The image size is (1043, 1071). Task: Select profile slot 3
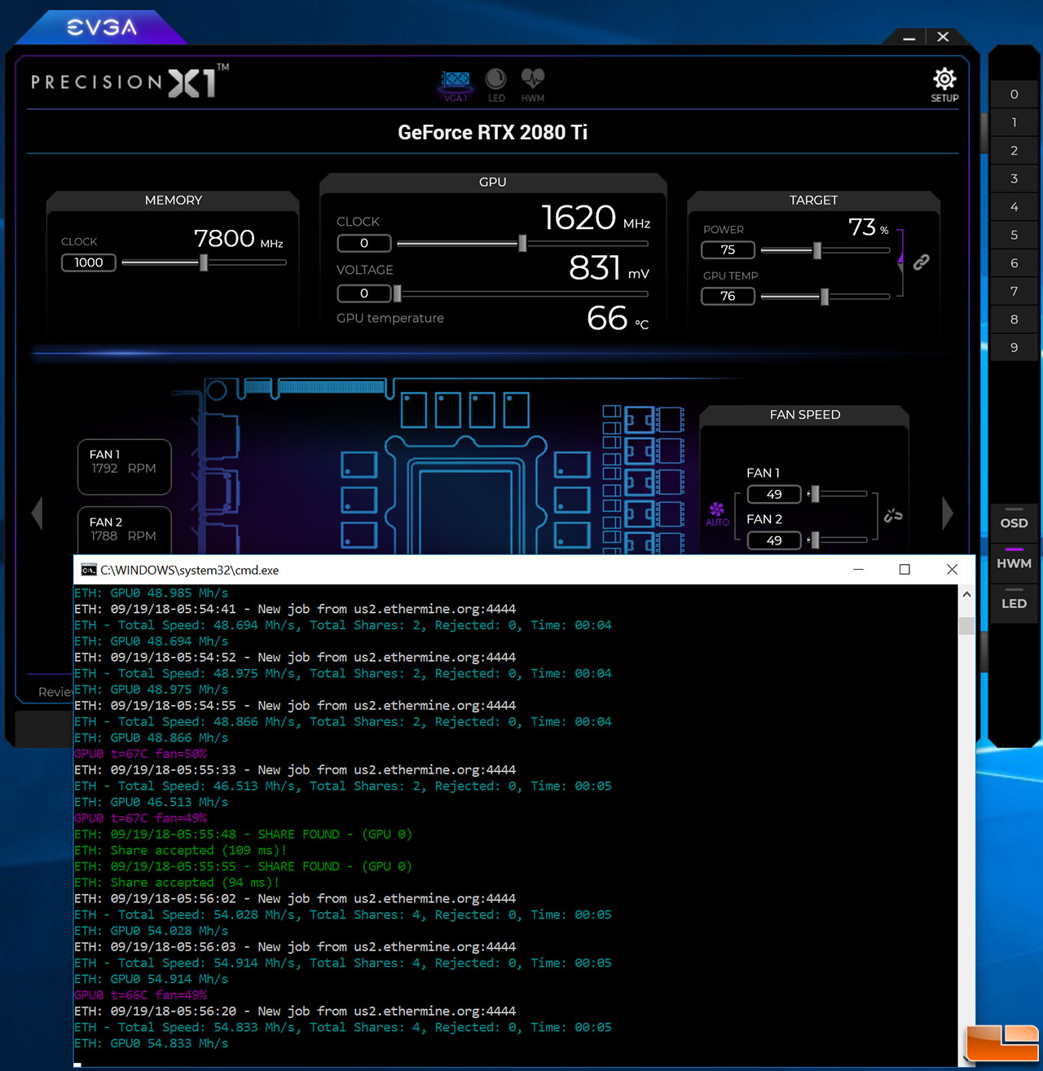(x=1014, y=178)
